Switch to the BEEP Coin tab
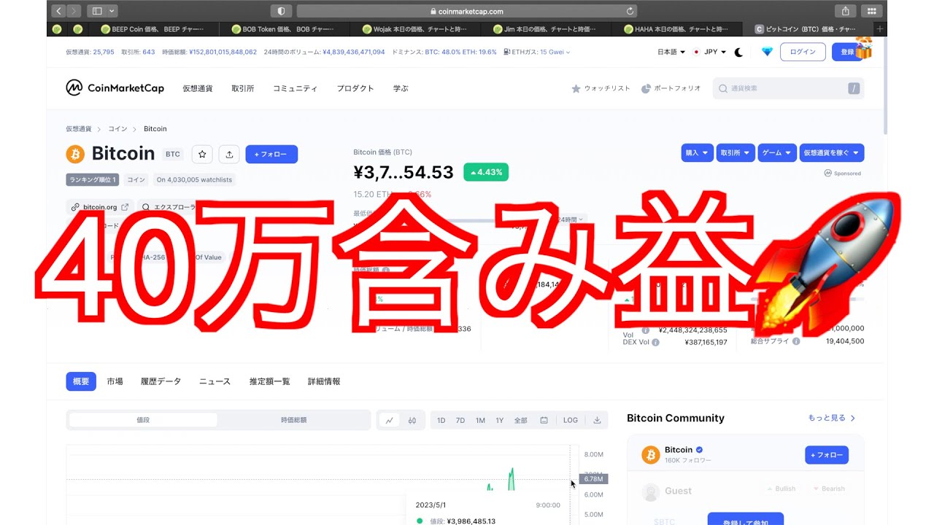Image resolution: width=934 pixels, height=525 pixels. tap(153, 29)
